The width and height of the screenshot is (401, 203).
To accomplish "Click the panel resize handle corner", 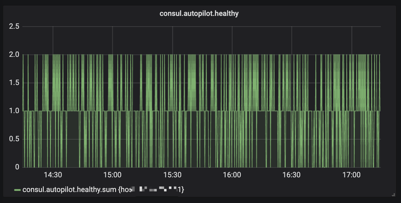I will click(x=393, y=194).
